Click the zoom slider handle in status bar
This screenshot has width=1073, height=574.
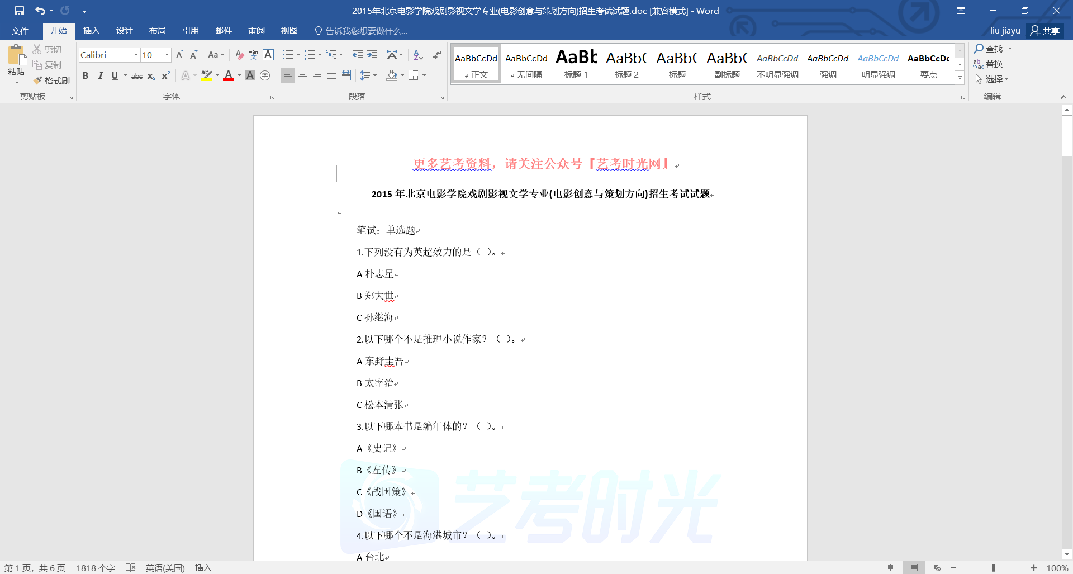click(993, 568)
